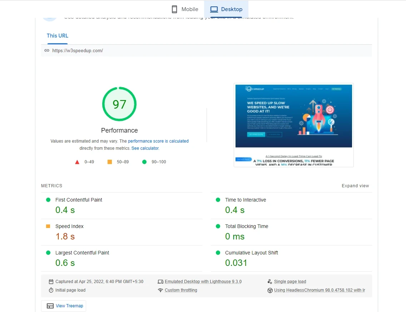Click the Single page load icon
406x312 pixels.
tap(270, 282)
